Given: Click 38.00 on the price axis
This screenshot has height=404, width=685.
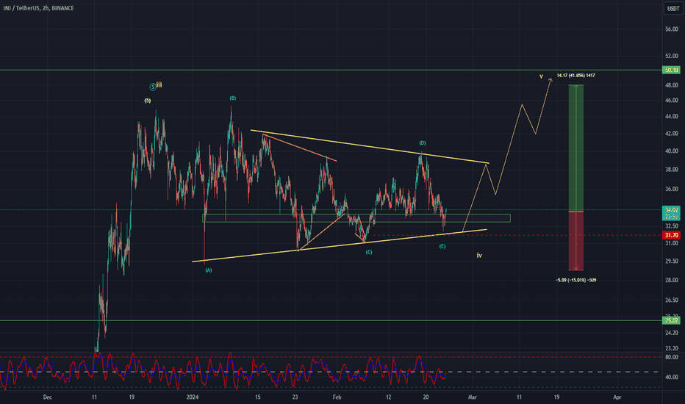Looking at the screenshot, I should [672, 170].
